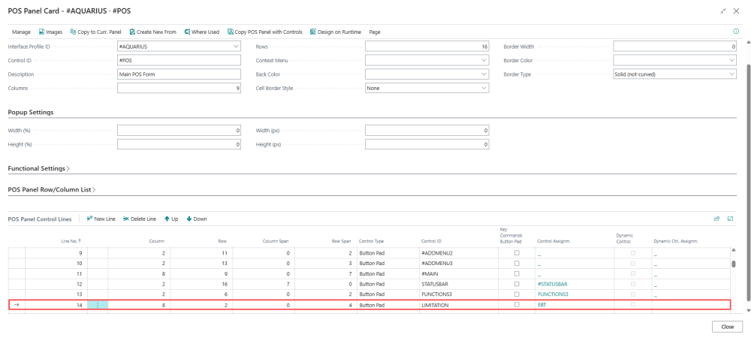The width and height of the screenshot is (751, 338).
Task: Toggle Key Commands checkbox for LIMITATION
Action: [517, 304]
